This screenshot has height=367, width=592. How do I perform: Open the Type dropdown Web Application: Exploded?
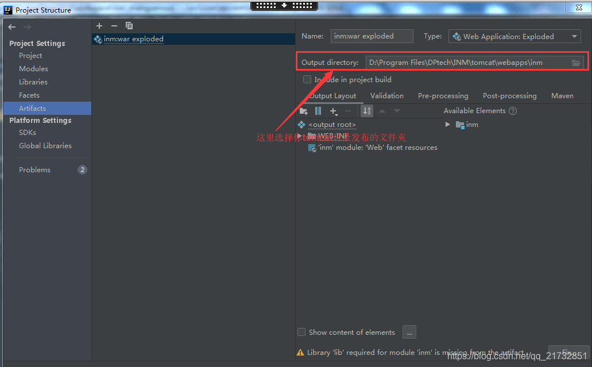(514, 36)
